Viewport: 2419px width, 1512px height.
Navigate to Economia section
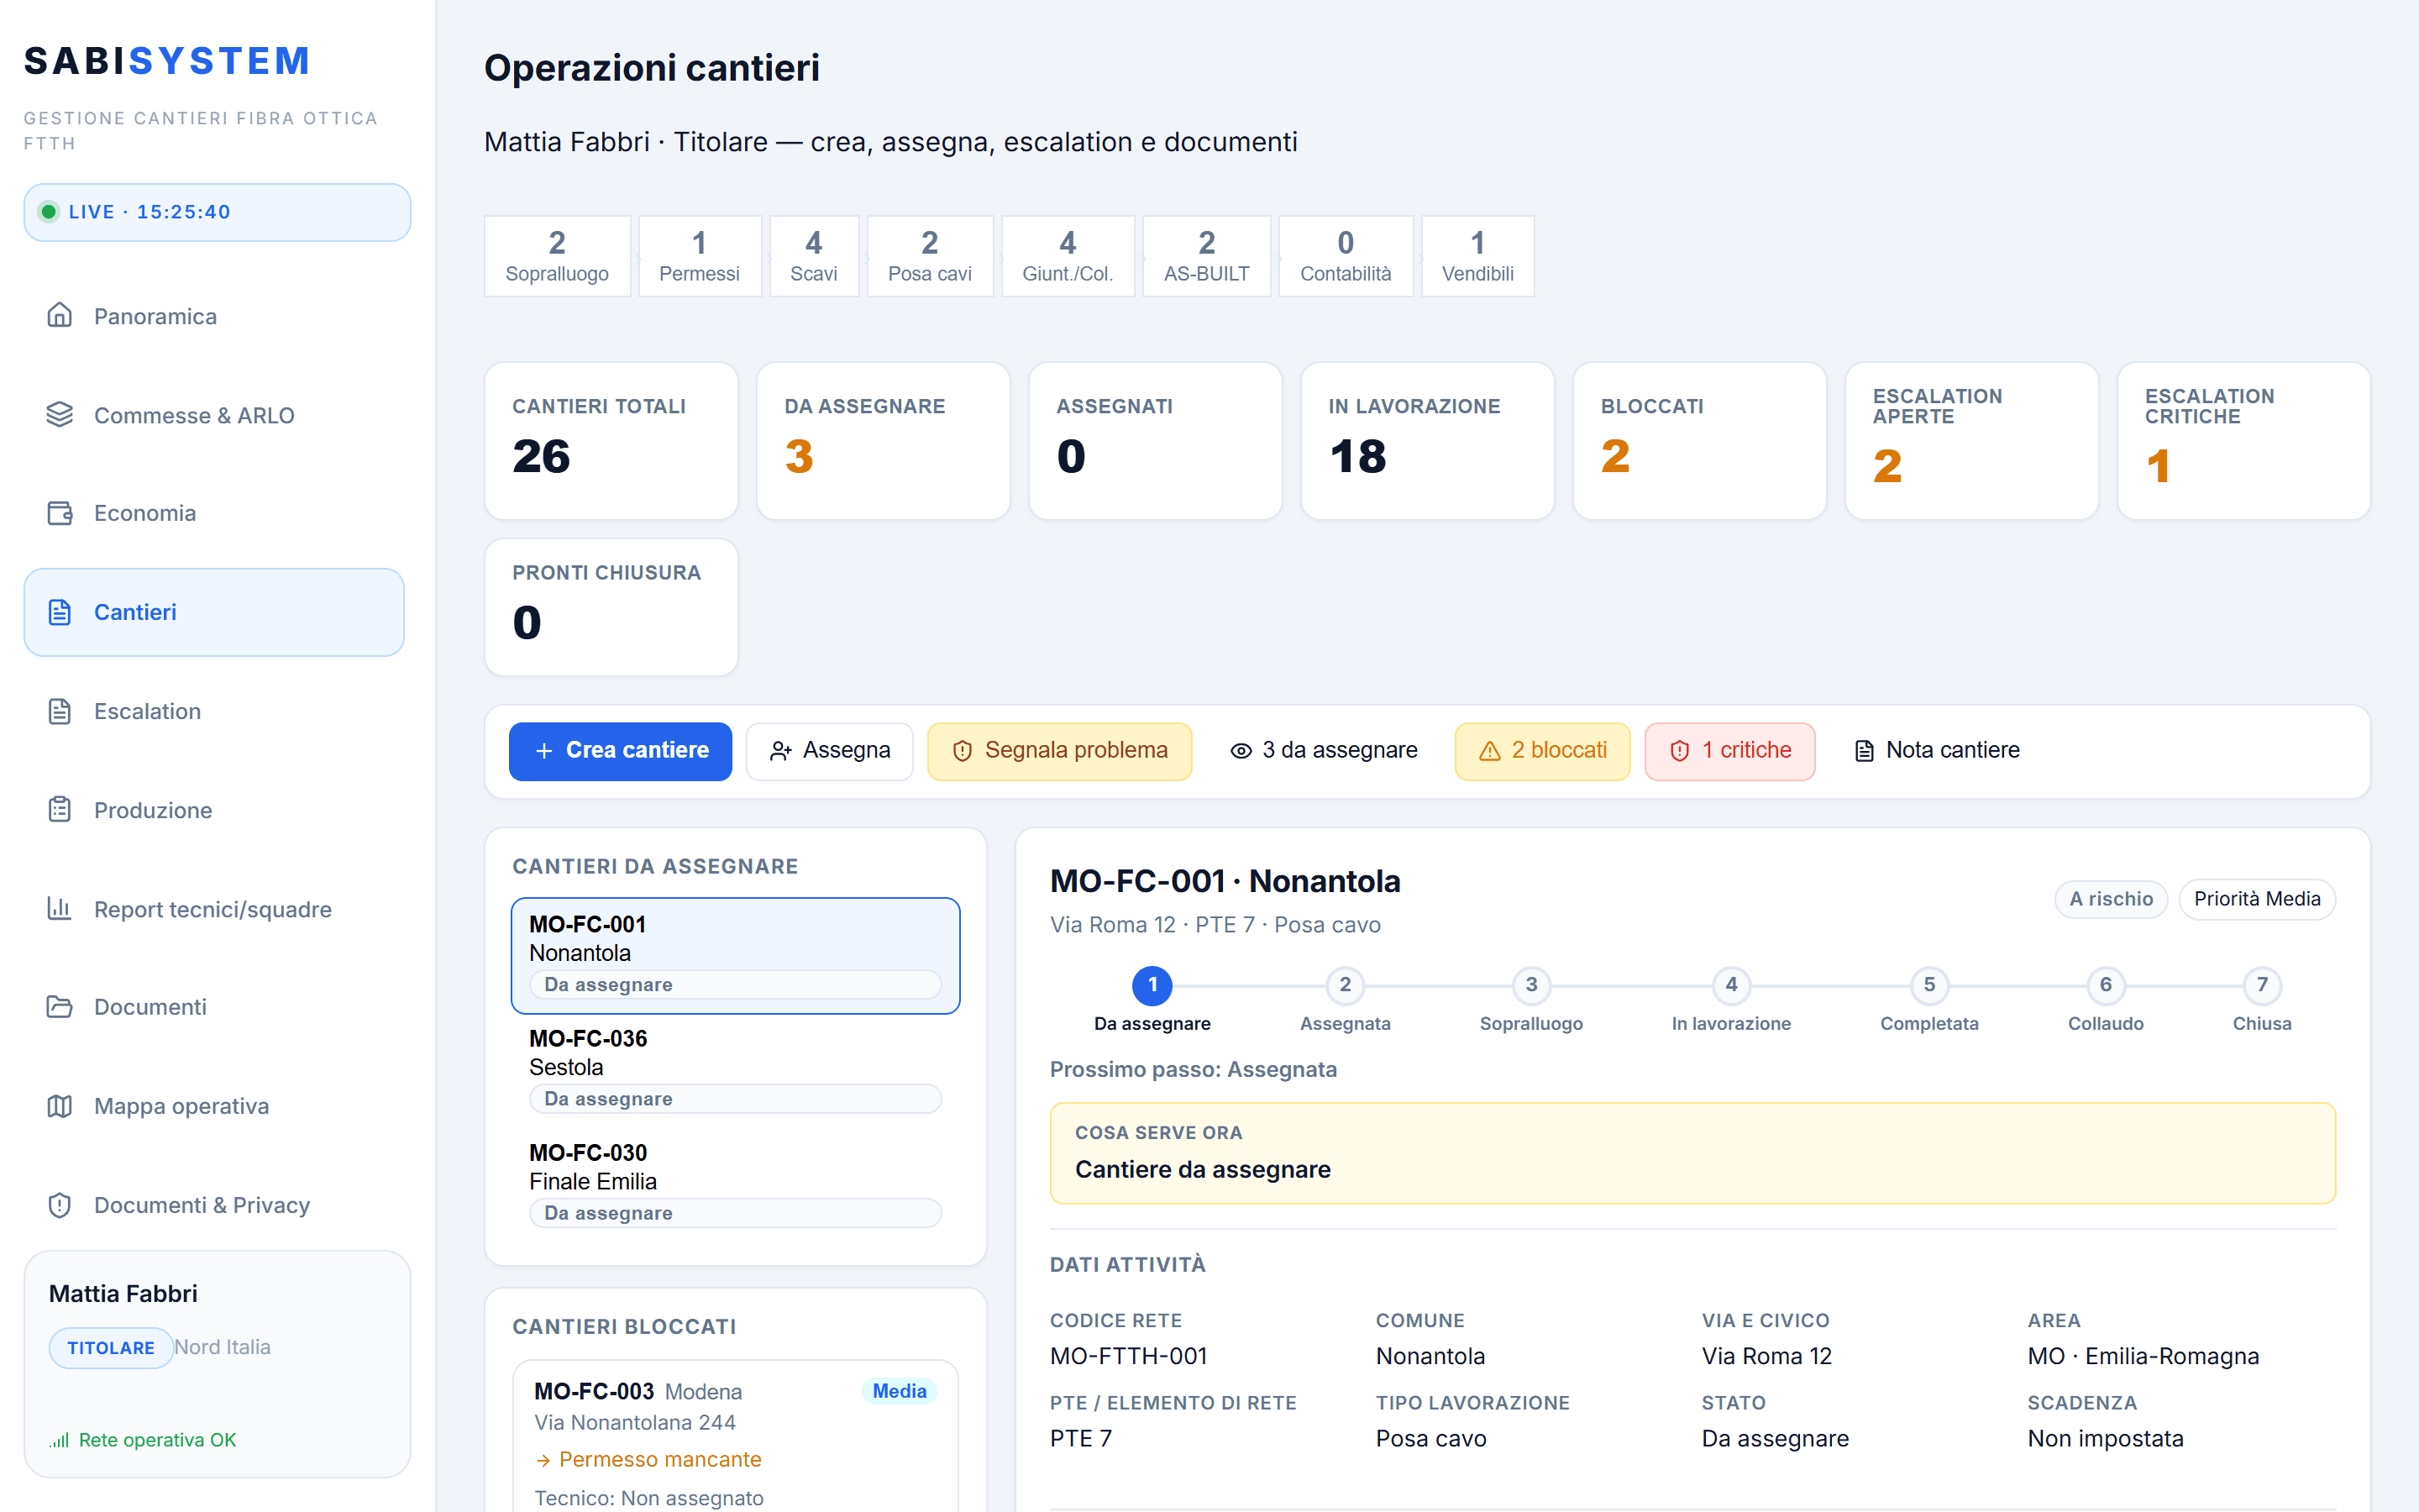(214, 513)
